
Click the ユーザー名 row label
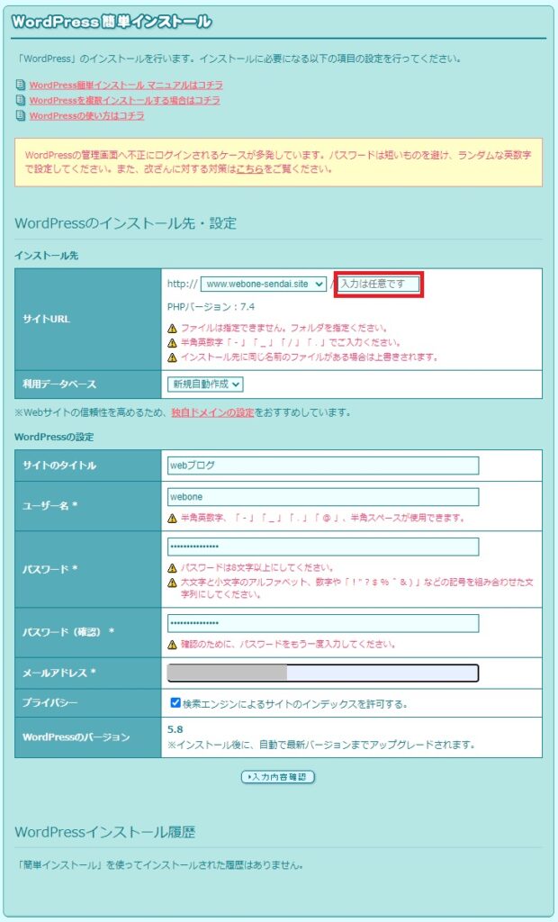(x=50, y=506)
